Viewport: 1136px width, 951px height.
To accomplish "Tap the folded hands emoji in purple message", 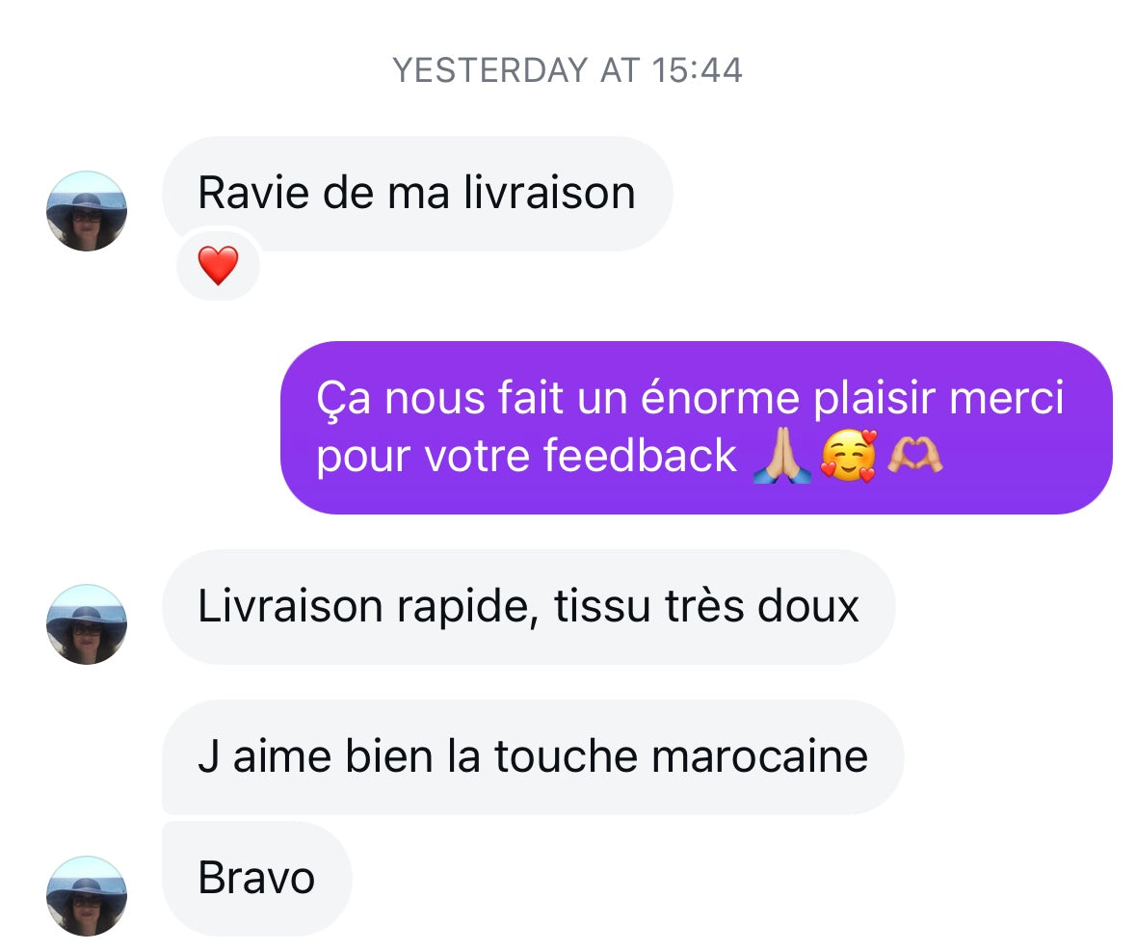I will 781,457.
